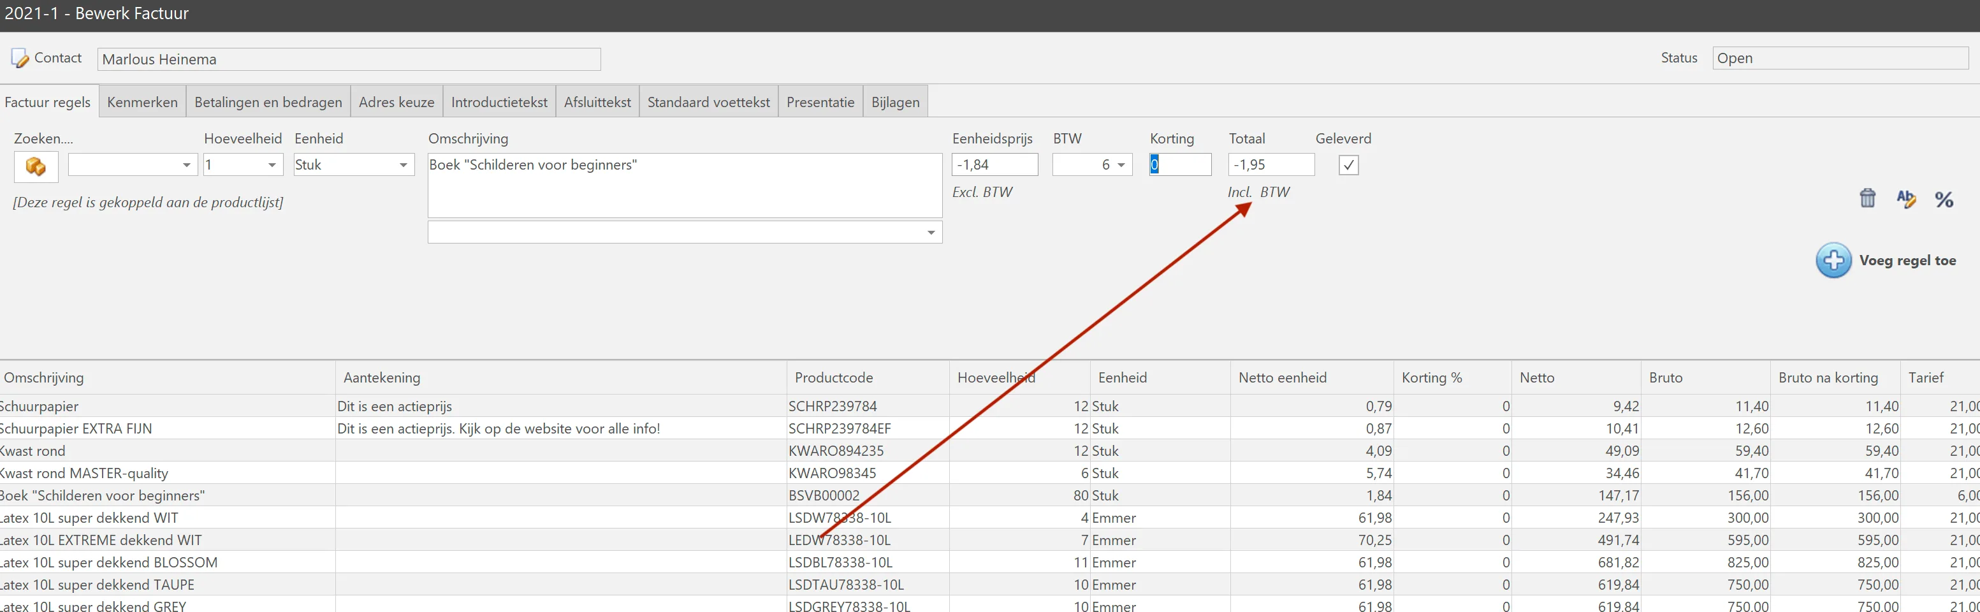
Task: Click the Omschrijving text area
Action: click(x=685, y=186)
